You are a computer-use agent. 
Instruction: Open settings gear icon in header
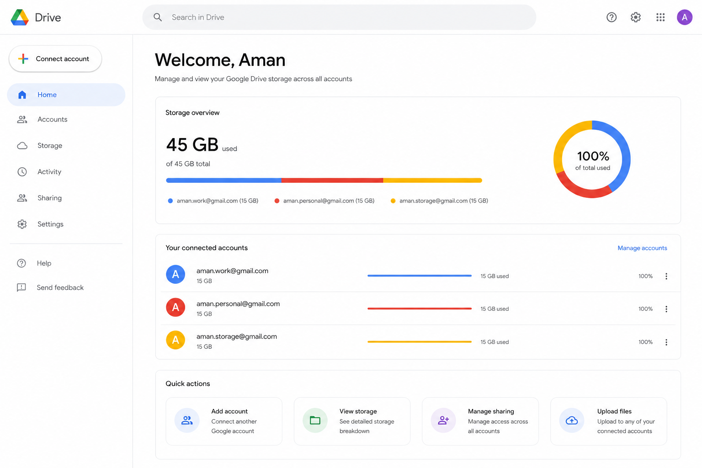point(636,17)
